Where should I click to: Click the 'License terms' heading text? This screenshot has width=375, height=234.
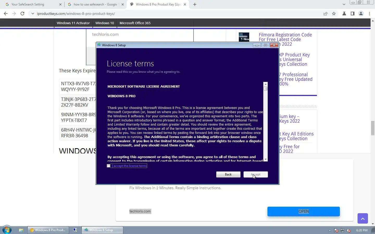(x=130, y=64)
